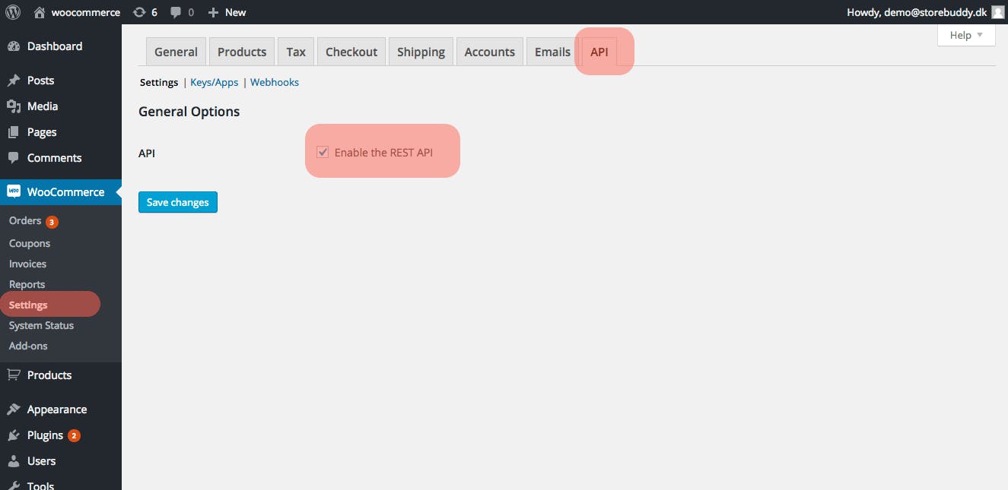Click the Settings sub-section link

(159, 82)
